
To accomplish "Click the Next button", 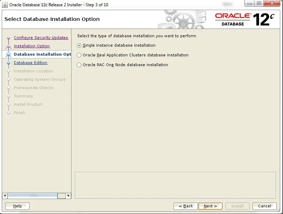I will pyautogui.click(x=210, y=206).
